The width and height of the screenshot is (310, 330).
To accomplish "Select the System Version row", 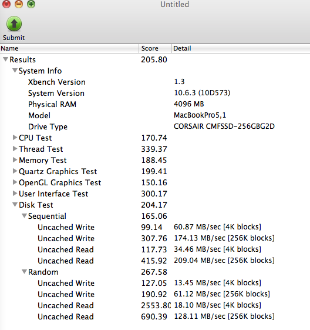I will pos(155,93).
